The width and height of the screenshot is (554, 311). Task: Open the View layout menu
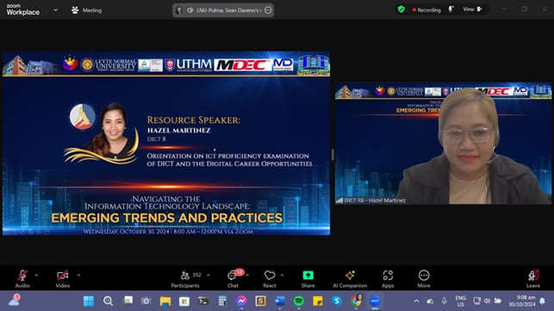pos(472,9)
